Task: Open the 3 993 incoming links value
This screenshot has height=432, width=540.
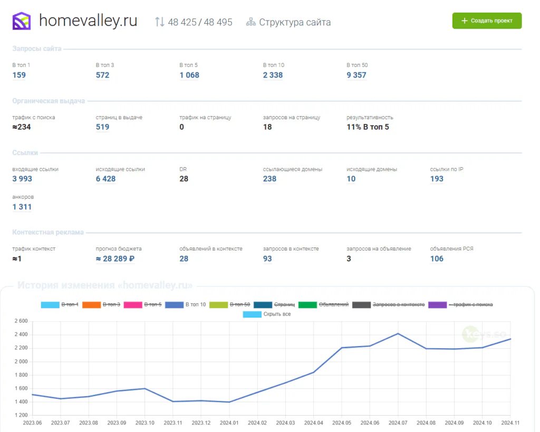Action: 22,179
